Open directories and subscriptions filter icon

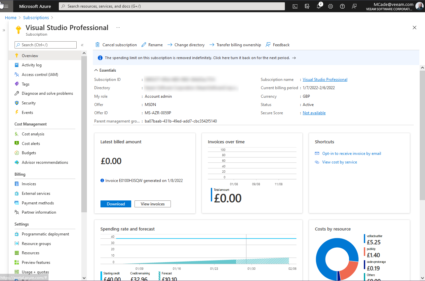[x=307, y=6]
